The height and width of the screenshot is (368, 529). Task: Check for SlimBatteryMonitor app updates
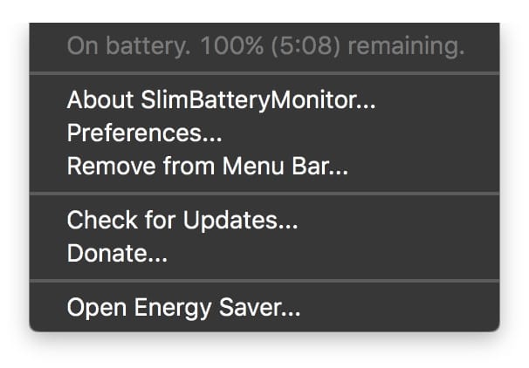[182, 221]
